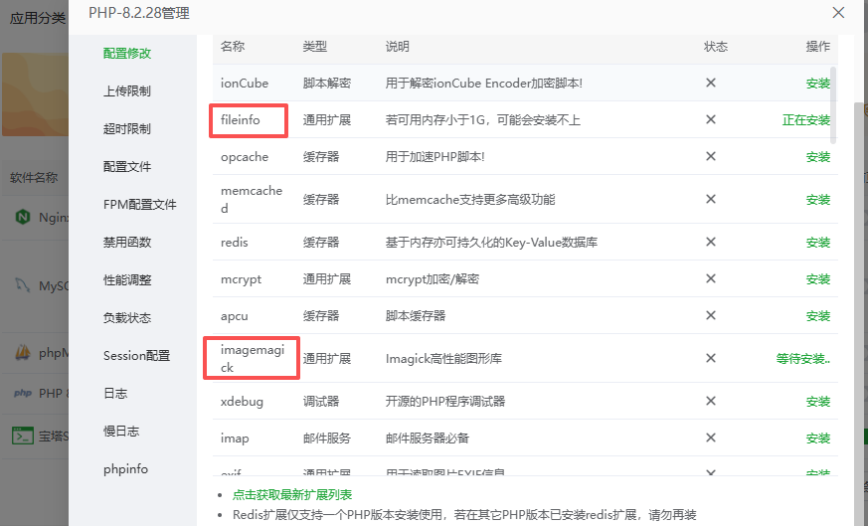Click the Nginx icon in software list

[22, 217]
